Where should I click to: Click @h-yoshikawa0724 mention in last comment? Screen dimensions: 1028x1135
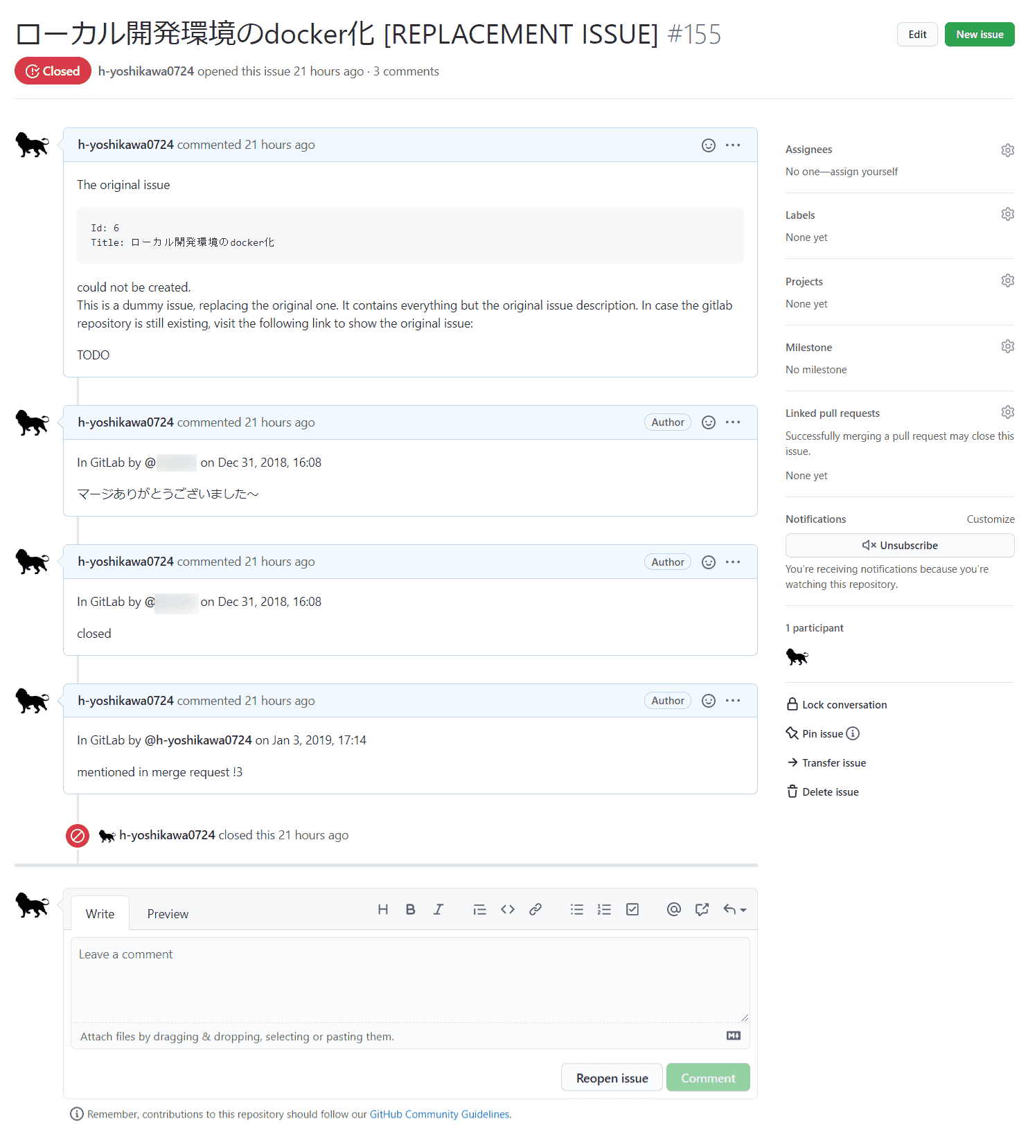coord(198,740)
